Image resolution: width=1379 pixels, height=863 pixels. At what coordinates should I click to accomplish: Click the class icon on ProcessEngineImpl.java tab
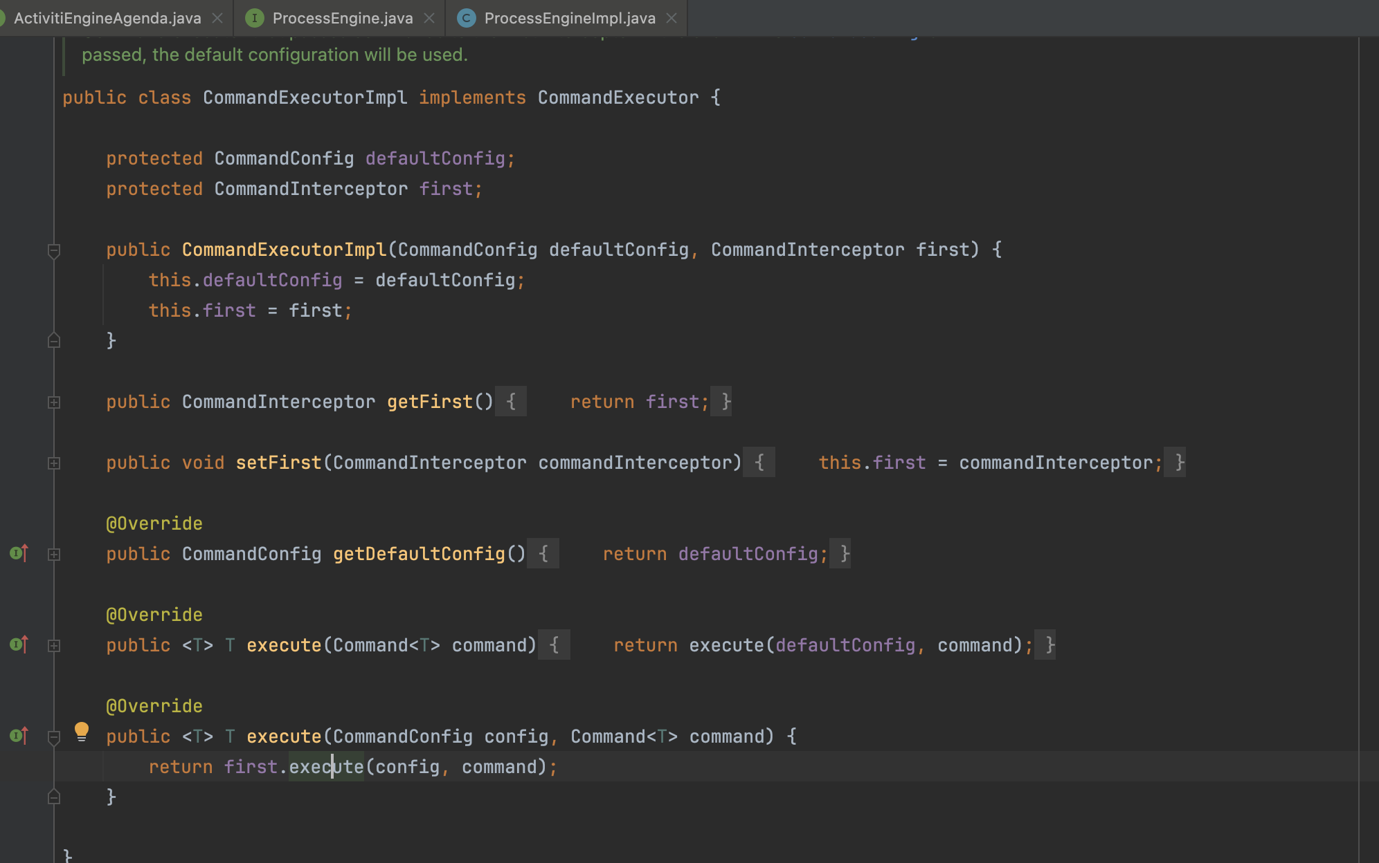click(467, 18)
